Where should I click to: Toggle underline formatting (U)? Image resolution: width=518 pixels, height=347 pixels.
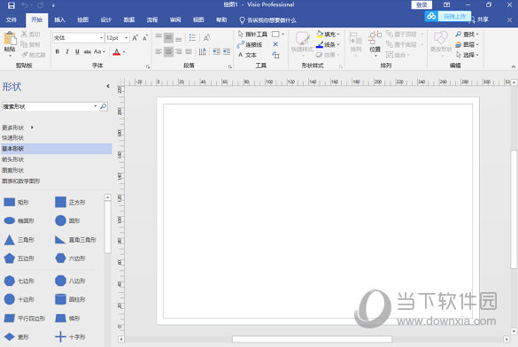77,51
